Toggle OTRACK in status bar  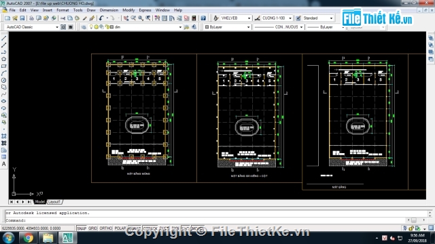click(150, 228)
